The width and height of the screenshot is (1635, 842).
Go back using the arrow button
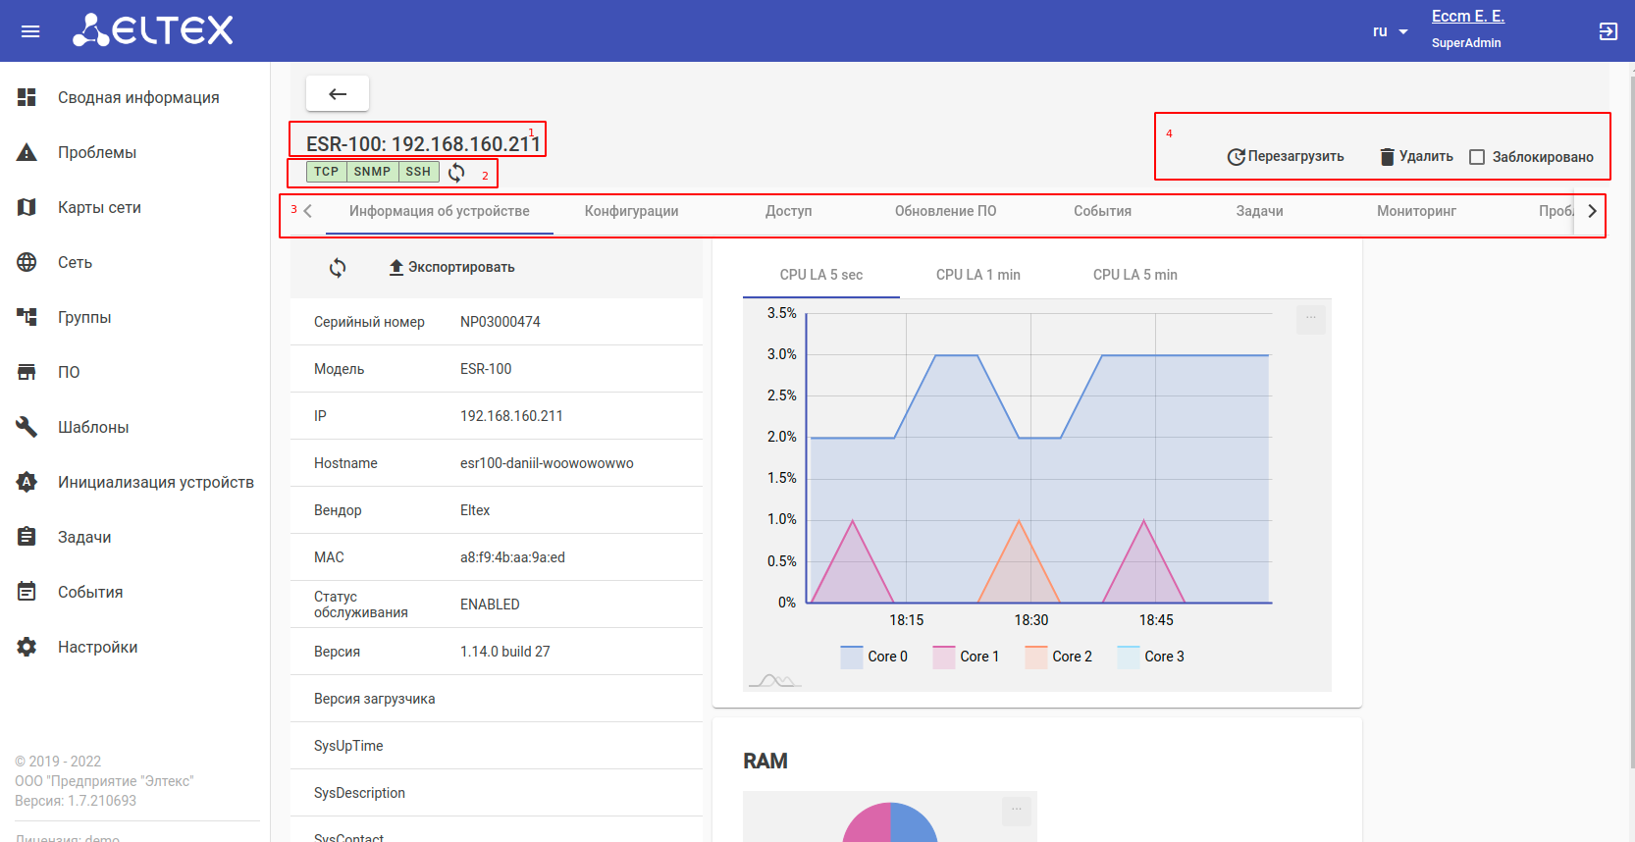coord(338,94)
